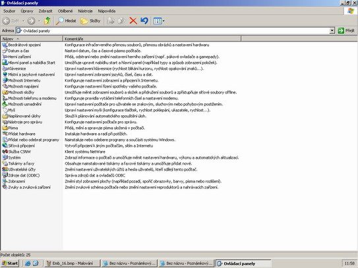Open the Úpravy menu
Image resolution: width=358 pixels, height=268 pixels.
coord(27,11)
